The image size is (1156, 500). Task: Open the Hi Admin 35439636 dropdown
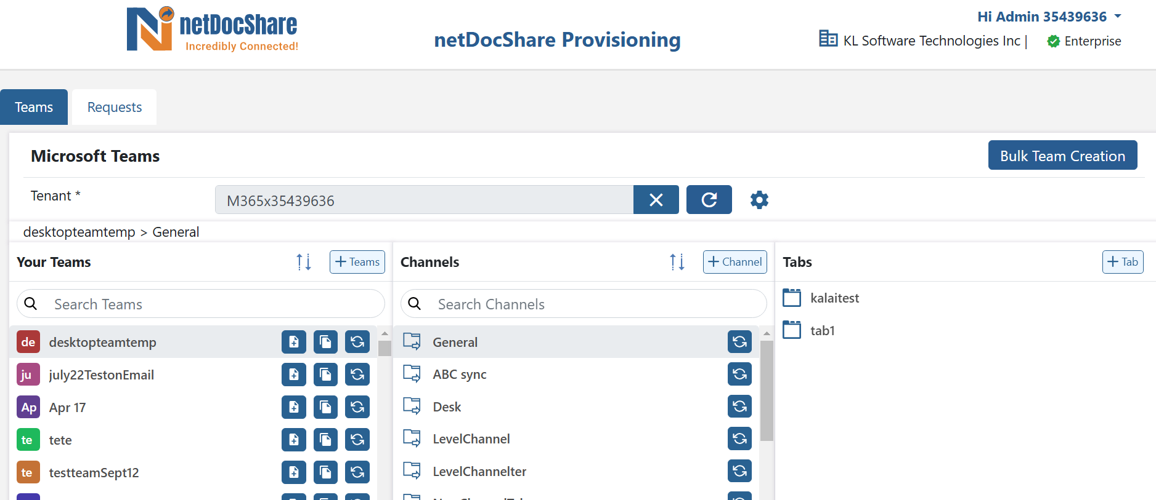click(1049, 17)
